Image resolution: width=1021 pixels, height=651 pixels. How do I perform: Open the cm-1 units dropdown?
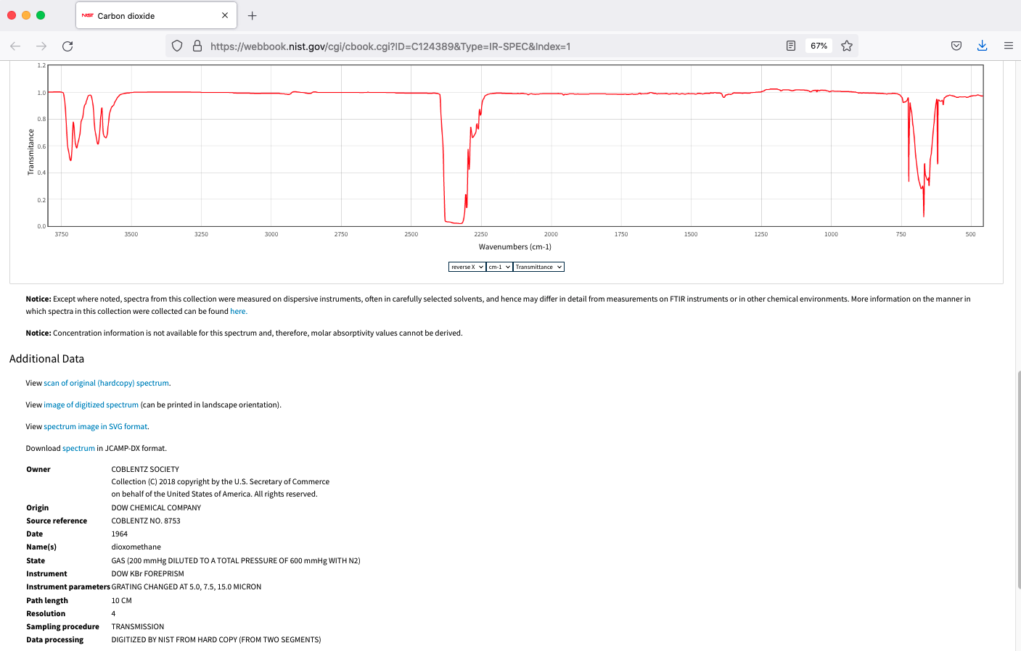click(499, 267)
